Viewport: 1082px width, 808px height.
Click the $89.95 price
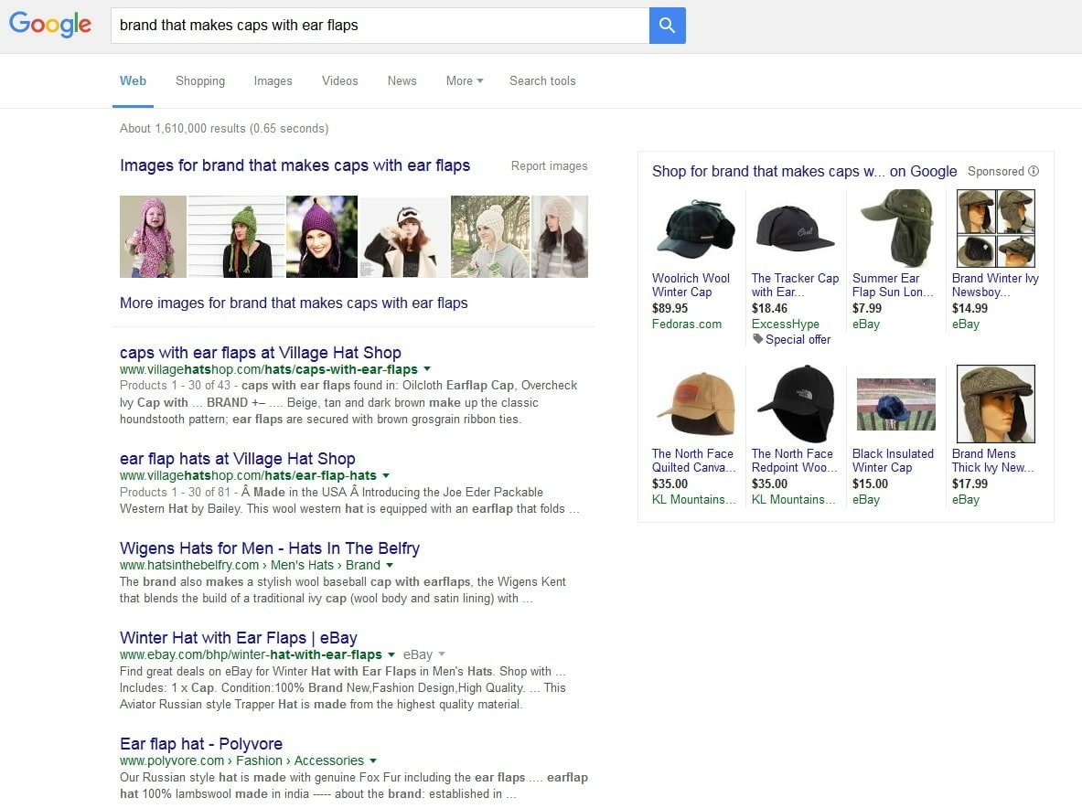pyautogui.click(x=670, y=308)
